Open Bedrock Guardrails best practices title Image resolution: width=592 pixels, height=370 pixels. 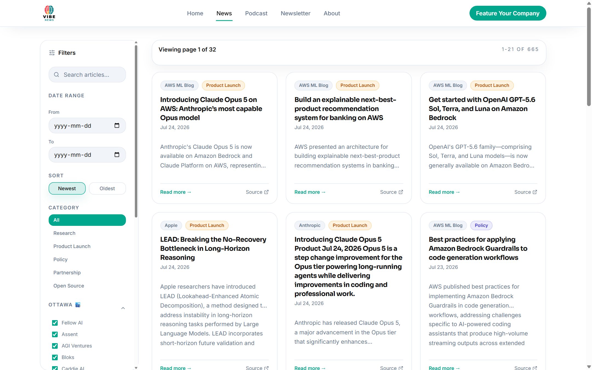(478, 248)
